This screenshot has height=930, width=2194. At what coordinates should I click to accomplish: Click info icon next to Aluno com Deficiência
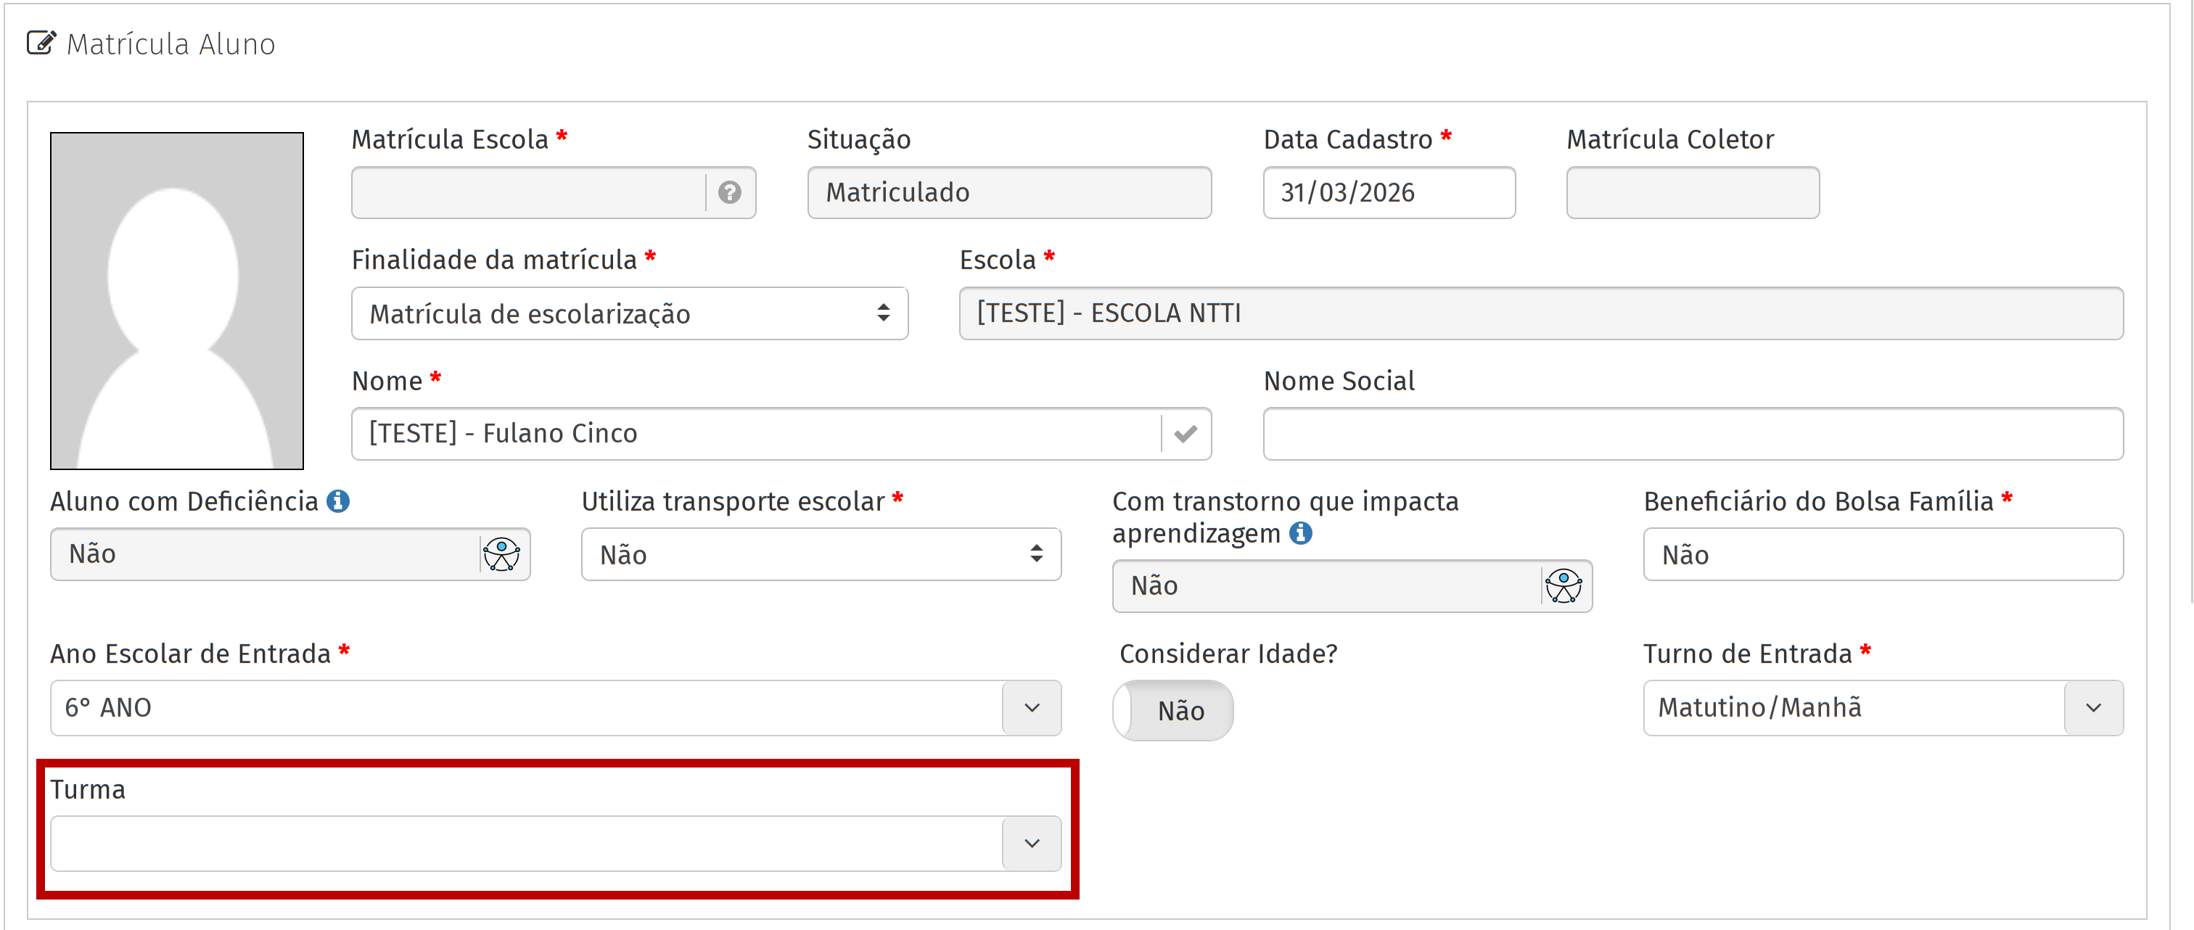pos(338,501)
